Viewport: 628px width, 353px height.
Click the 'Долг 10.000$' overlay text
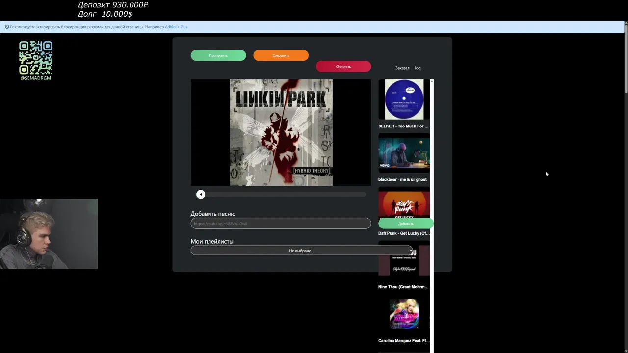point(105,14)
